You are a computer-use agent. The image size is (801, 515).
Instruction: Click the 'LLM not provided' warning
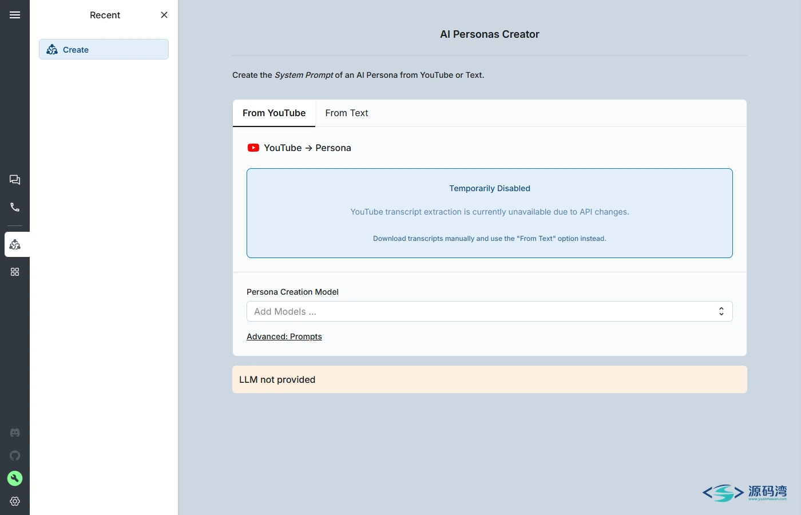point(490,379)
